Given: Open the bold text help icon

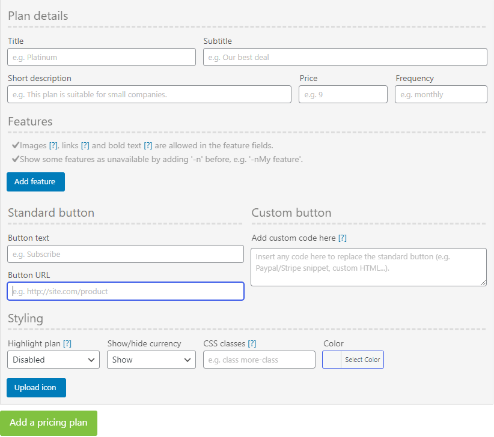Looking at the screenshot, I should tap(148, 145).
